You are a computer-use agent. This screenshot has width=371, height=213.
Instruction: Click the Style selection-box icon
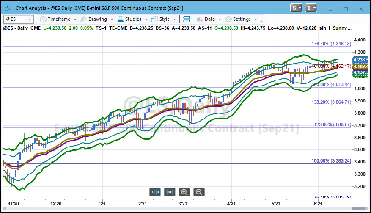click(x=154, y=19)
